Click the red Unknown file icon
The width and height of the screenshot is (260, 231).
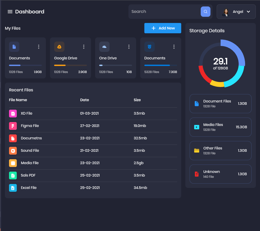[x=197, y=174]
